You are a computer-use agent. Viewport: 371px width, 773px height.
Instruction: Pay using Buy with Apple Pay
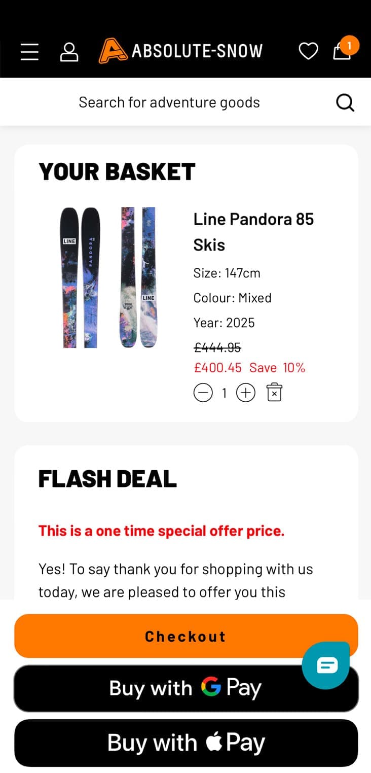tap(185, 743)
